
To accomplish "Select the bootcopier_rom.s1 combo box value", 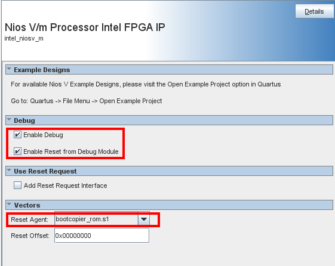I will (96, 219).
